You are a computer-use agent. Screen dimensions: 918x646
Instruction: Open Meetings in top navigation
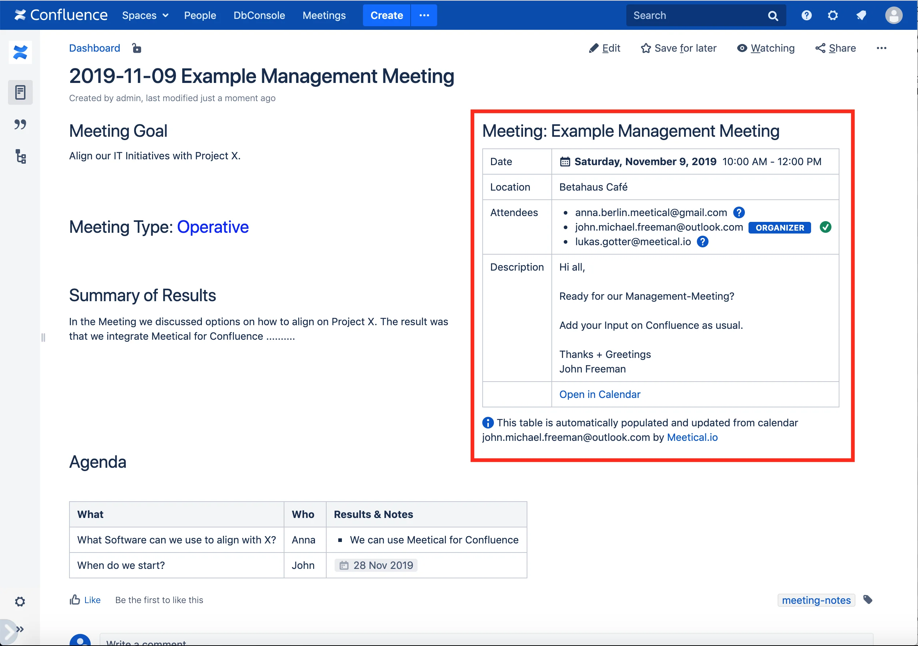click(x=324, y=15)
